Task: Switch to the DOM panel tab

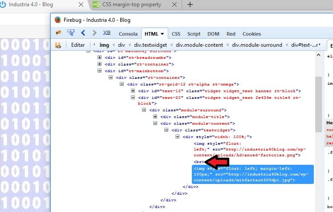Action: click(x=213, y=34)
